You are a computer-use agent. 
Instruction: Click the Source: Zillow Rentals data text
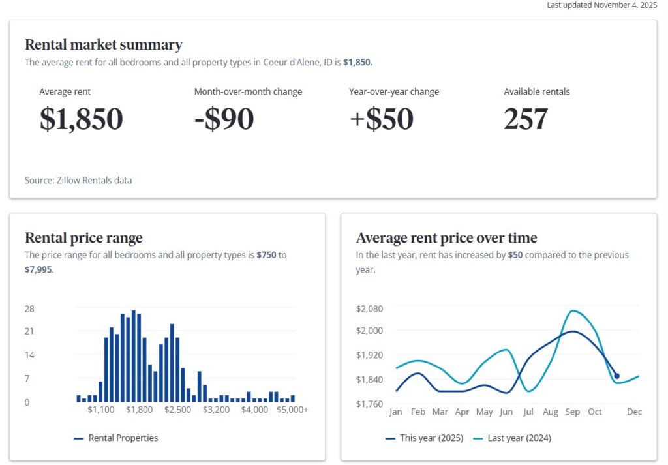pos(78,180)
